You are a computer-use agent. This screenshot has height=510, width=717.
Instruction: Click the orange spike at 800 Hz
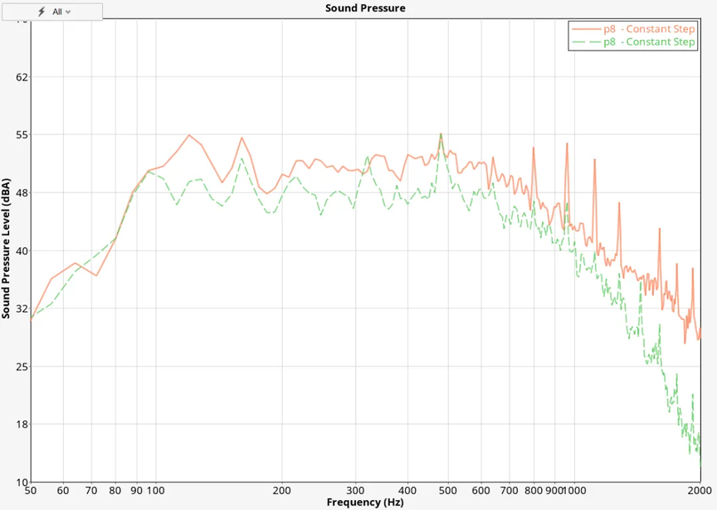pos(533,148)
